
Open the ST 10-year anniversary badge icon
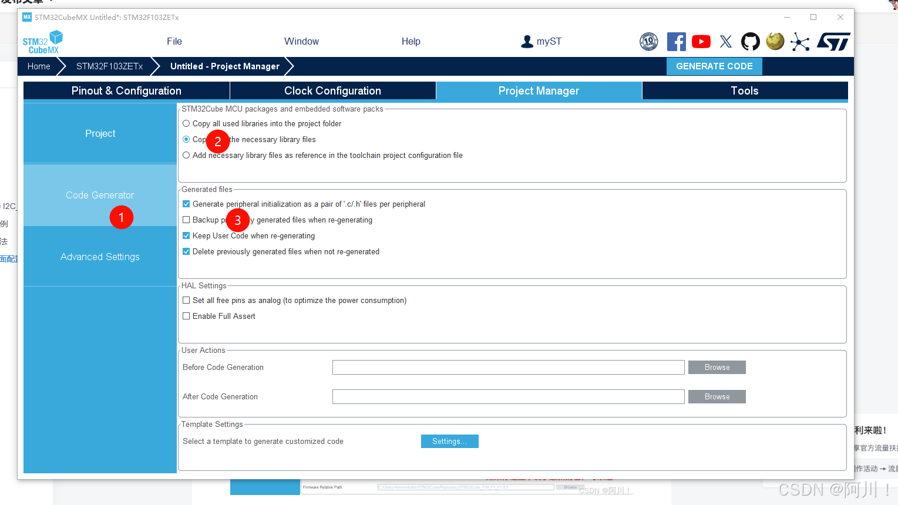pyautogui.click(x=649, y=42)
